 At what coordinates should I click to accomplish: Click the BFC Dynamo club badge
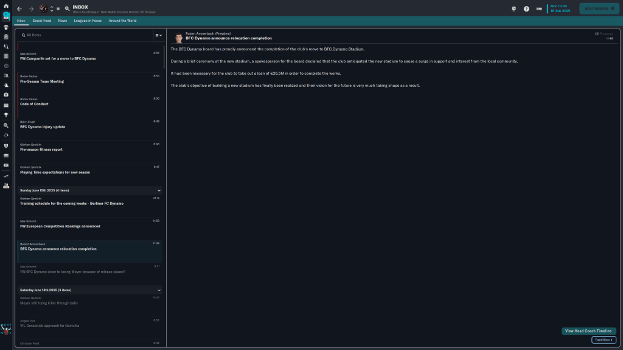[x=44, y=9]
